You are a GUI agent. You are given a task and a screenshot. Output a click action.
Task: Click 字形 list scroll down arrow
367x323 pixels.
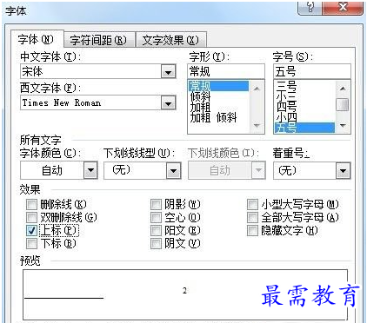tap(257, 126)
